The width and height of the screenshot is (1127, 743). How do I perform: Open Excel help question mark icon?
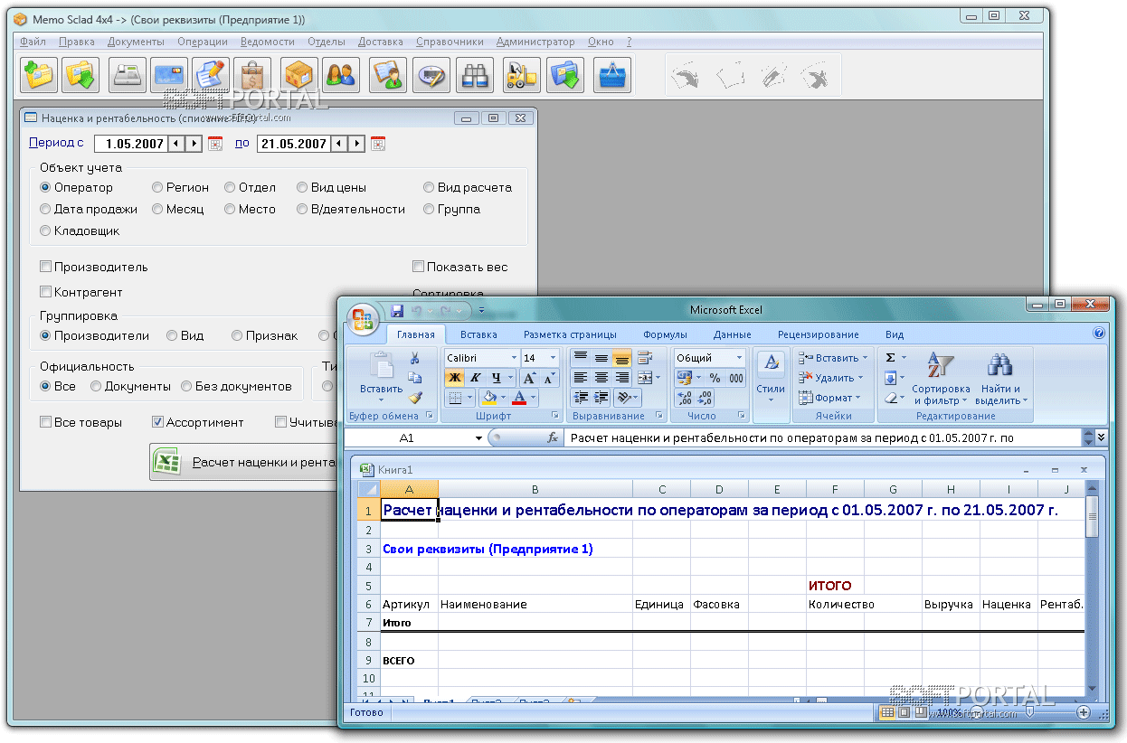(1099, 334)
